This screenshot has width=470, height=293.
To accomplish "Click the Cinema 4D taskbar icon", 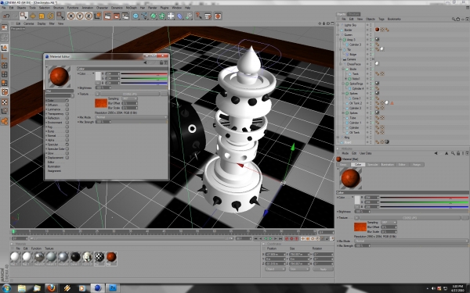I will point(97,288).
